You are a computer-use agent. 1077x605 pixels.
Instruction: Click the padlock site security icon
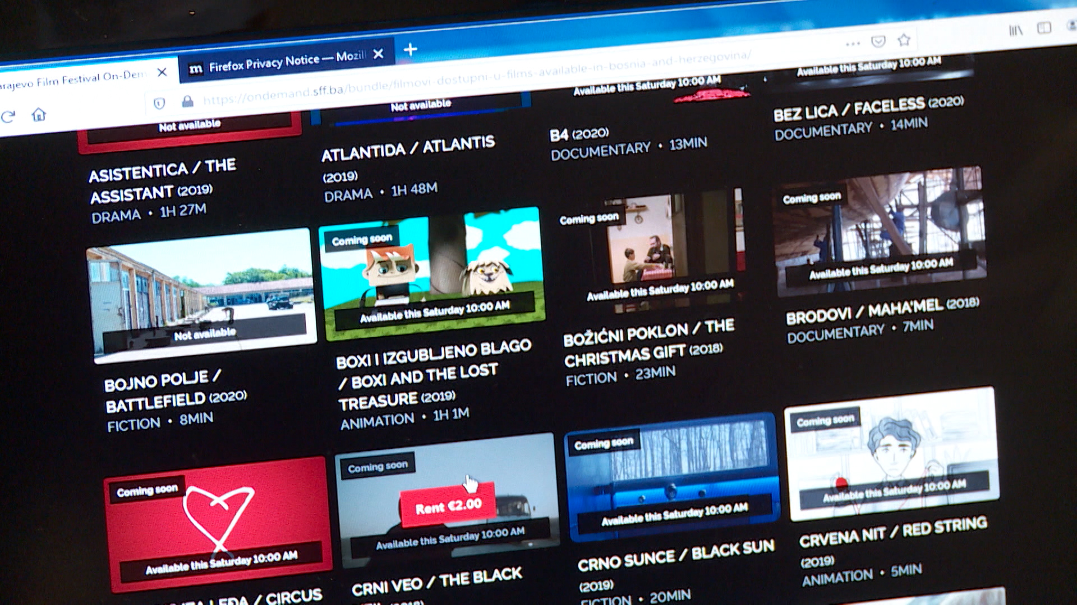(x=187, y=101)
